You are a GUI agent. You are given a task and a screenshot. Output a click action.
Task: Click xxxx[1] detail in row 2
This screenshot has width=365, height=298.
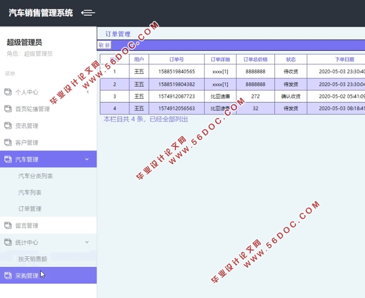click(x=220, y=84)
